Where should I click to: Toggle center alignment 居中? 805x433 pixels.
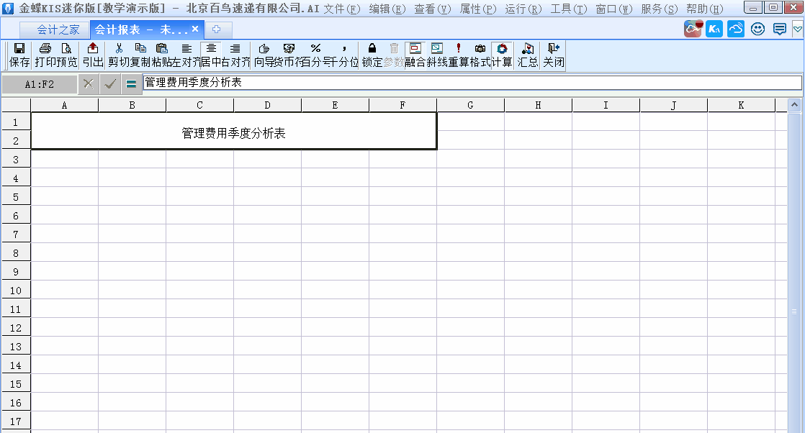[211, 50]
